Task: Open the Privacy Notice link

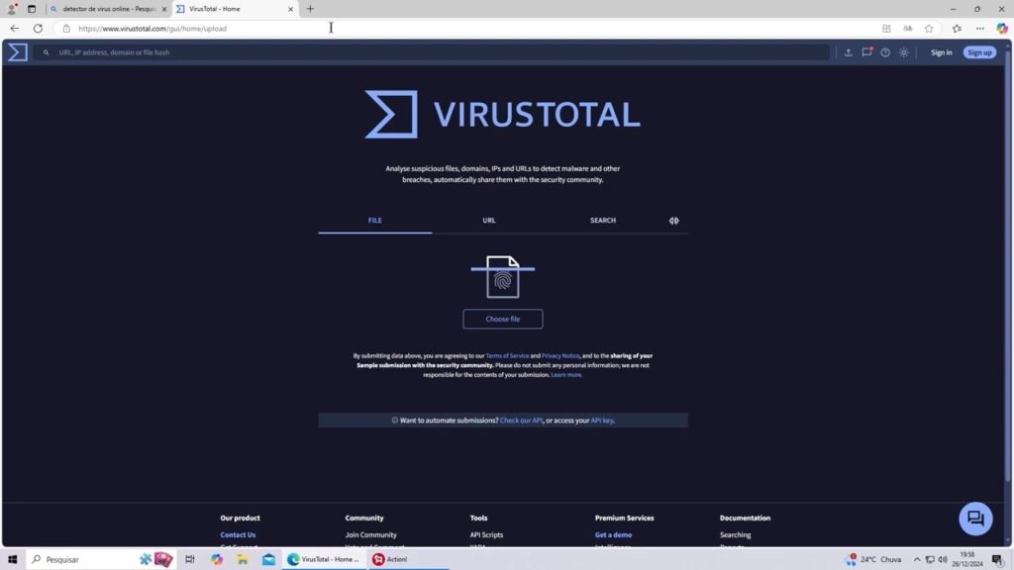Action: pos(560,355)
